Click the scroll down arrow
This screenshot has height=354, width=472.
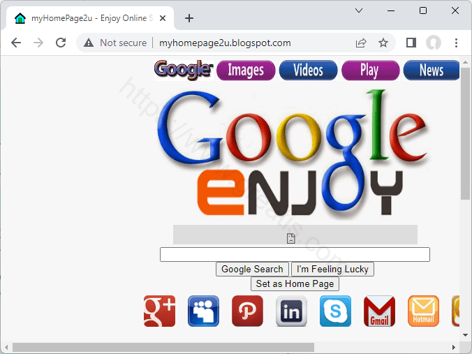click(x=466, y=335)
